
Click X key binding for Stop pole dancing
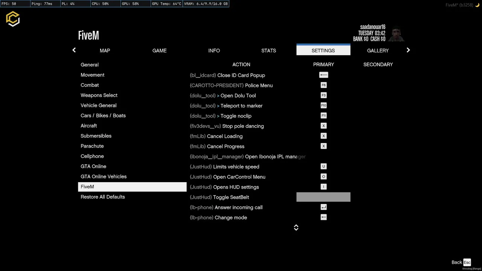pyautogui.click(x=323, y=126)
